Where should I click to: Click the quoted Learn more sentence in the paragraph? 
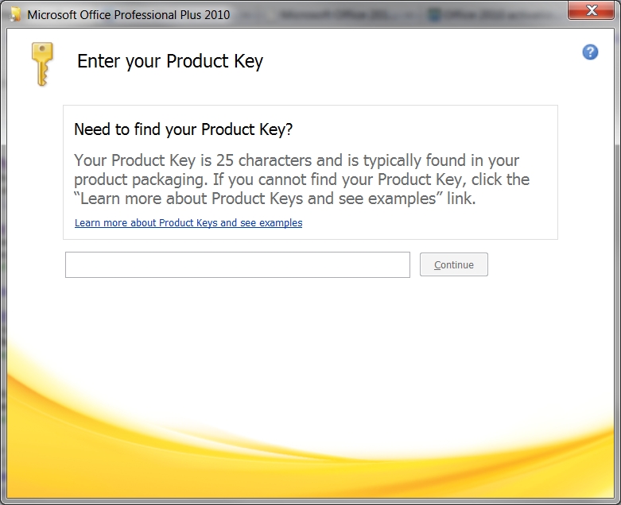click(x=274, y=199)
